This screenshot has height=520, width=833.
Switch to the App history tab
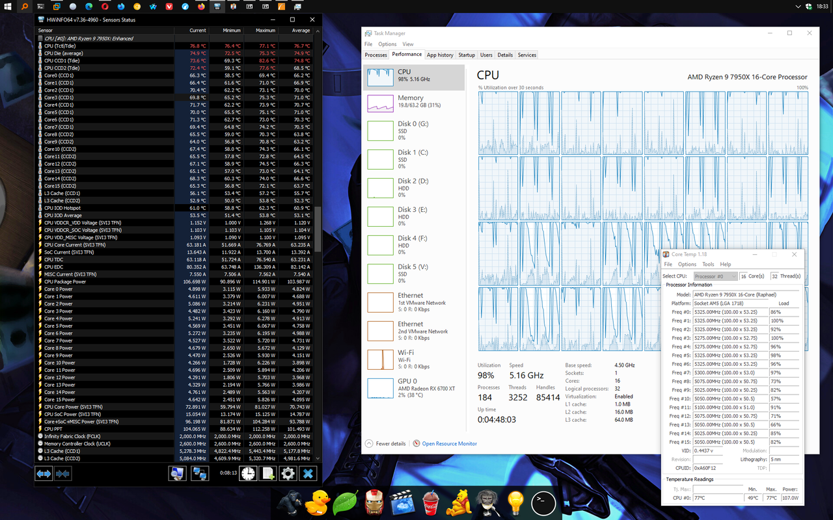(x=440, y=55)
